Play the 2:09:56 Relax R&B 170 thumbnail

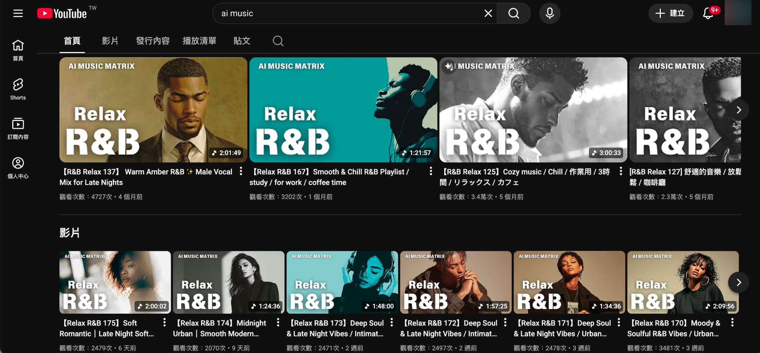pyautogui.click(x=683, y=282)
